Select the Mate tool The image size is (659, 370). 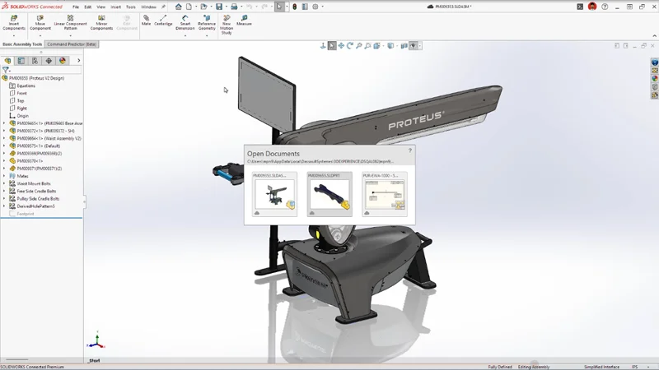(146, 20)
